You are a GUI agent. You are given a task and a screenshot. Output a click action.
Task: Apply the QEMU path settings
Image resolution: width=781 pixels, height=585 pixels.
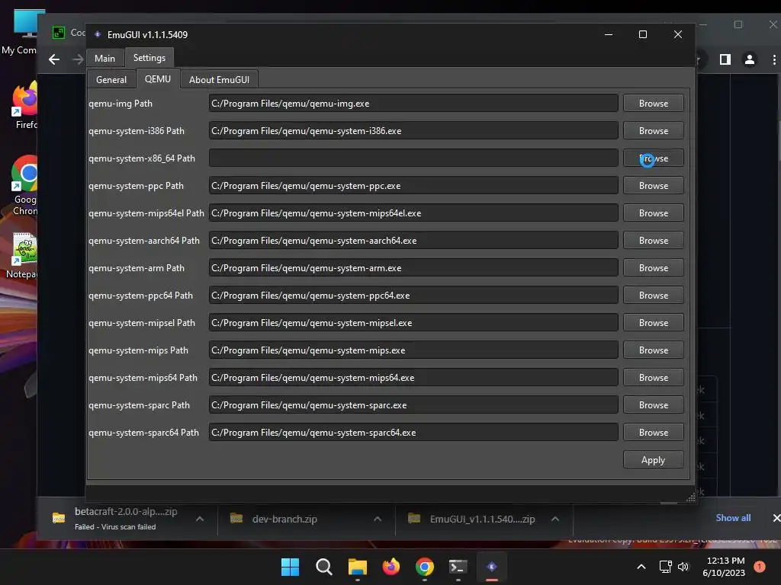click(653, 460)
